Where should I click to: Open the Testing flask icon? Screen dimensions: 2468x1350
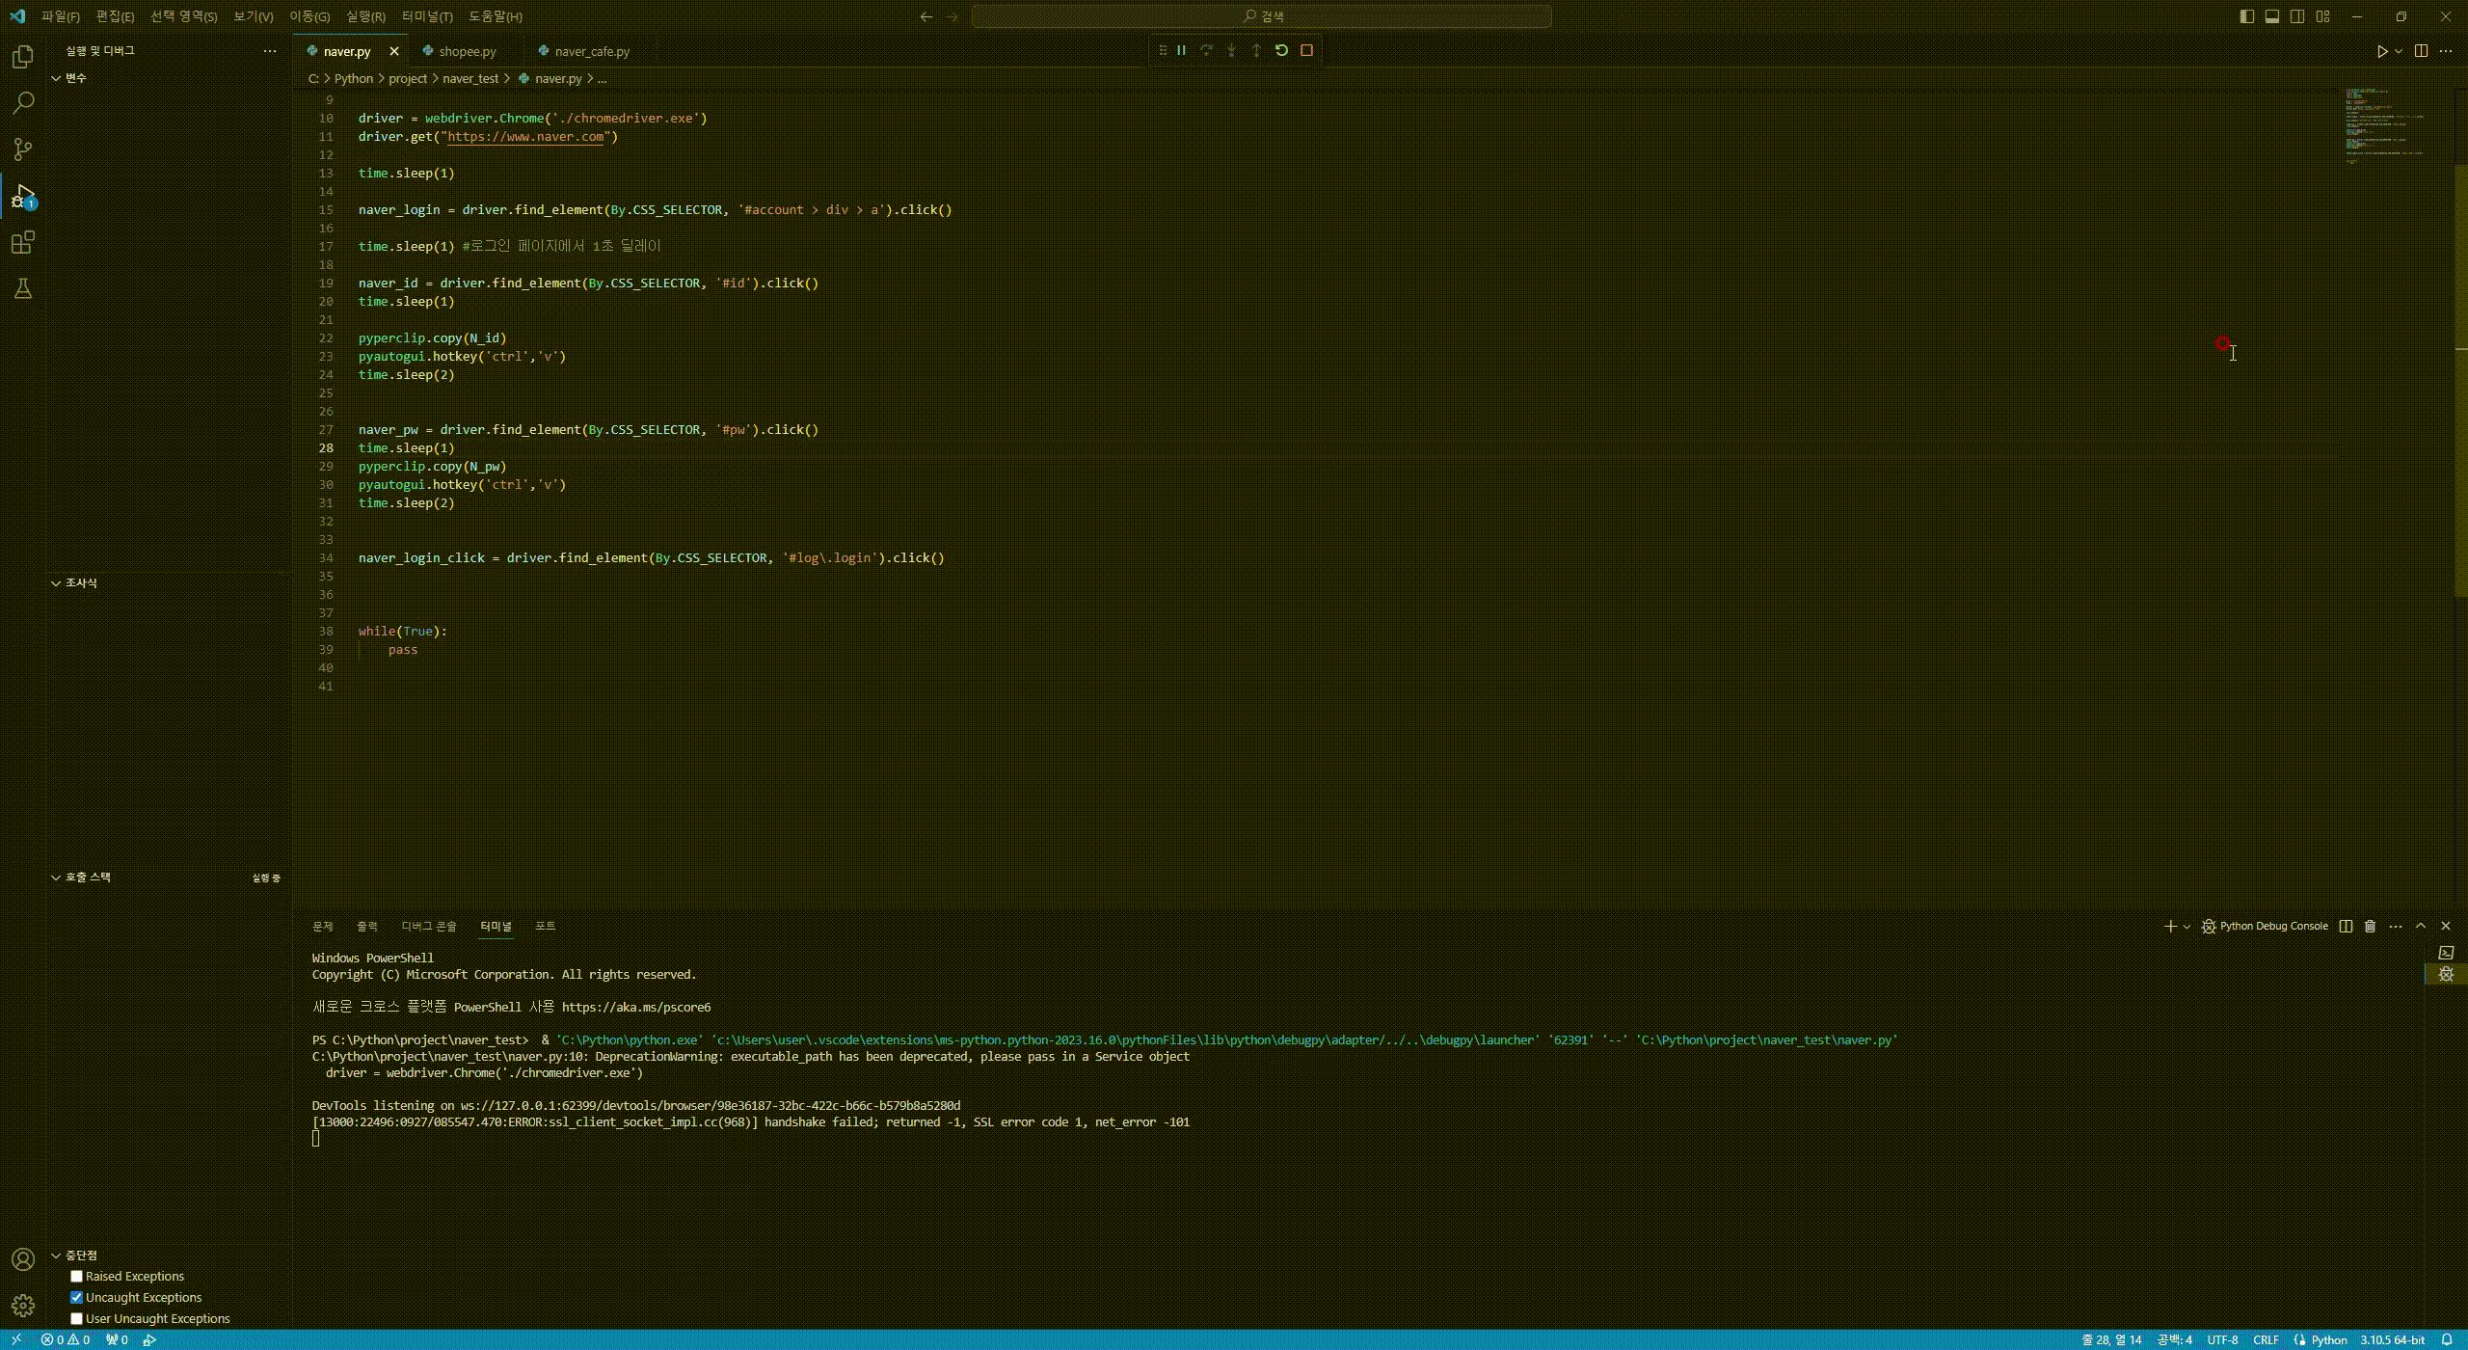[23, 288]
